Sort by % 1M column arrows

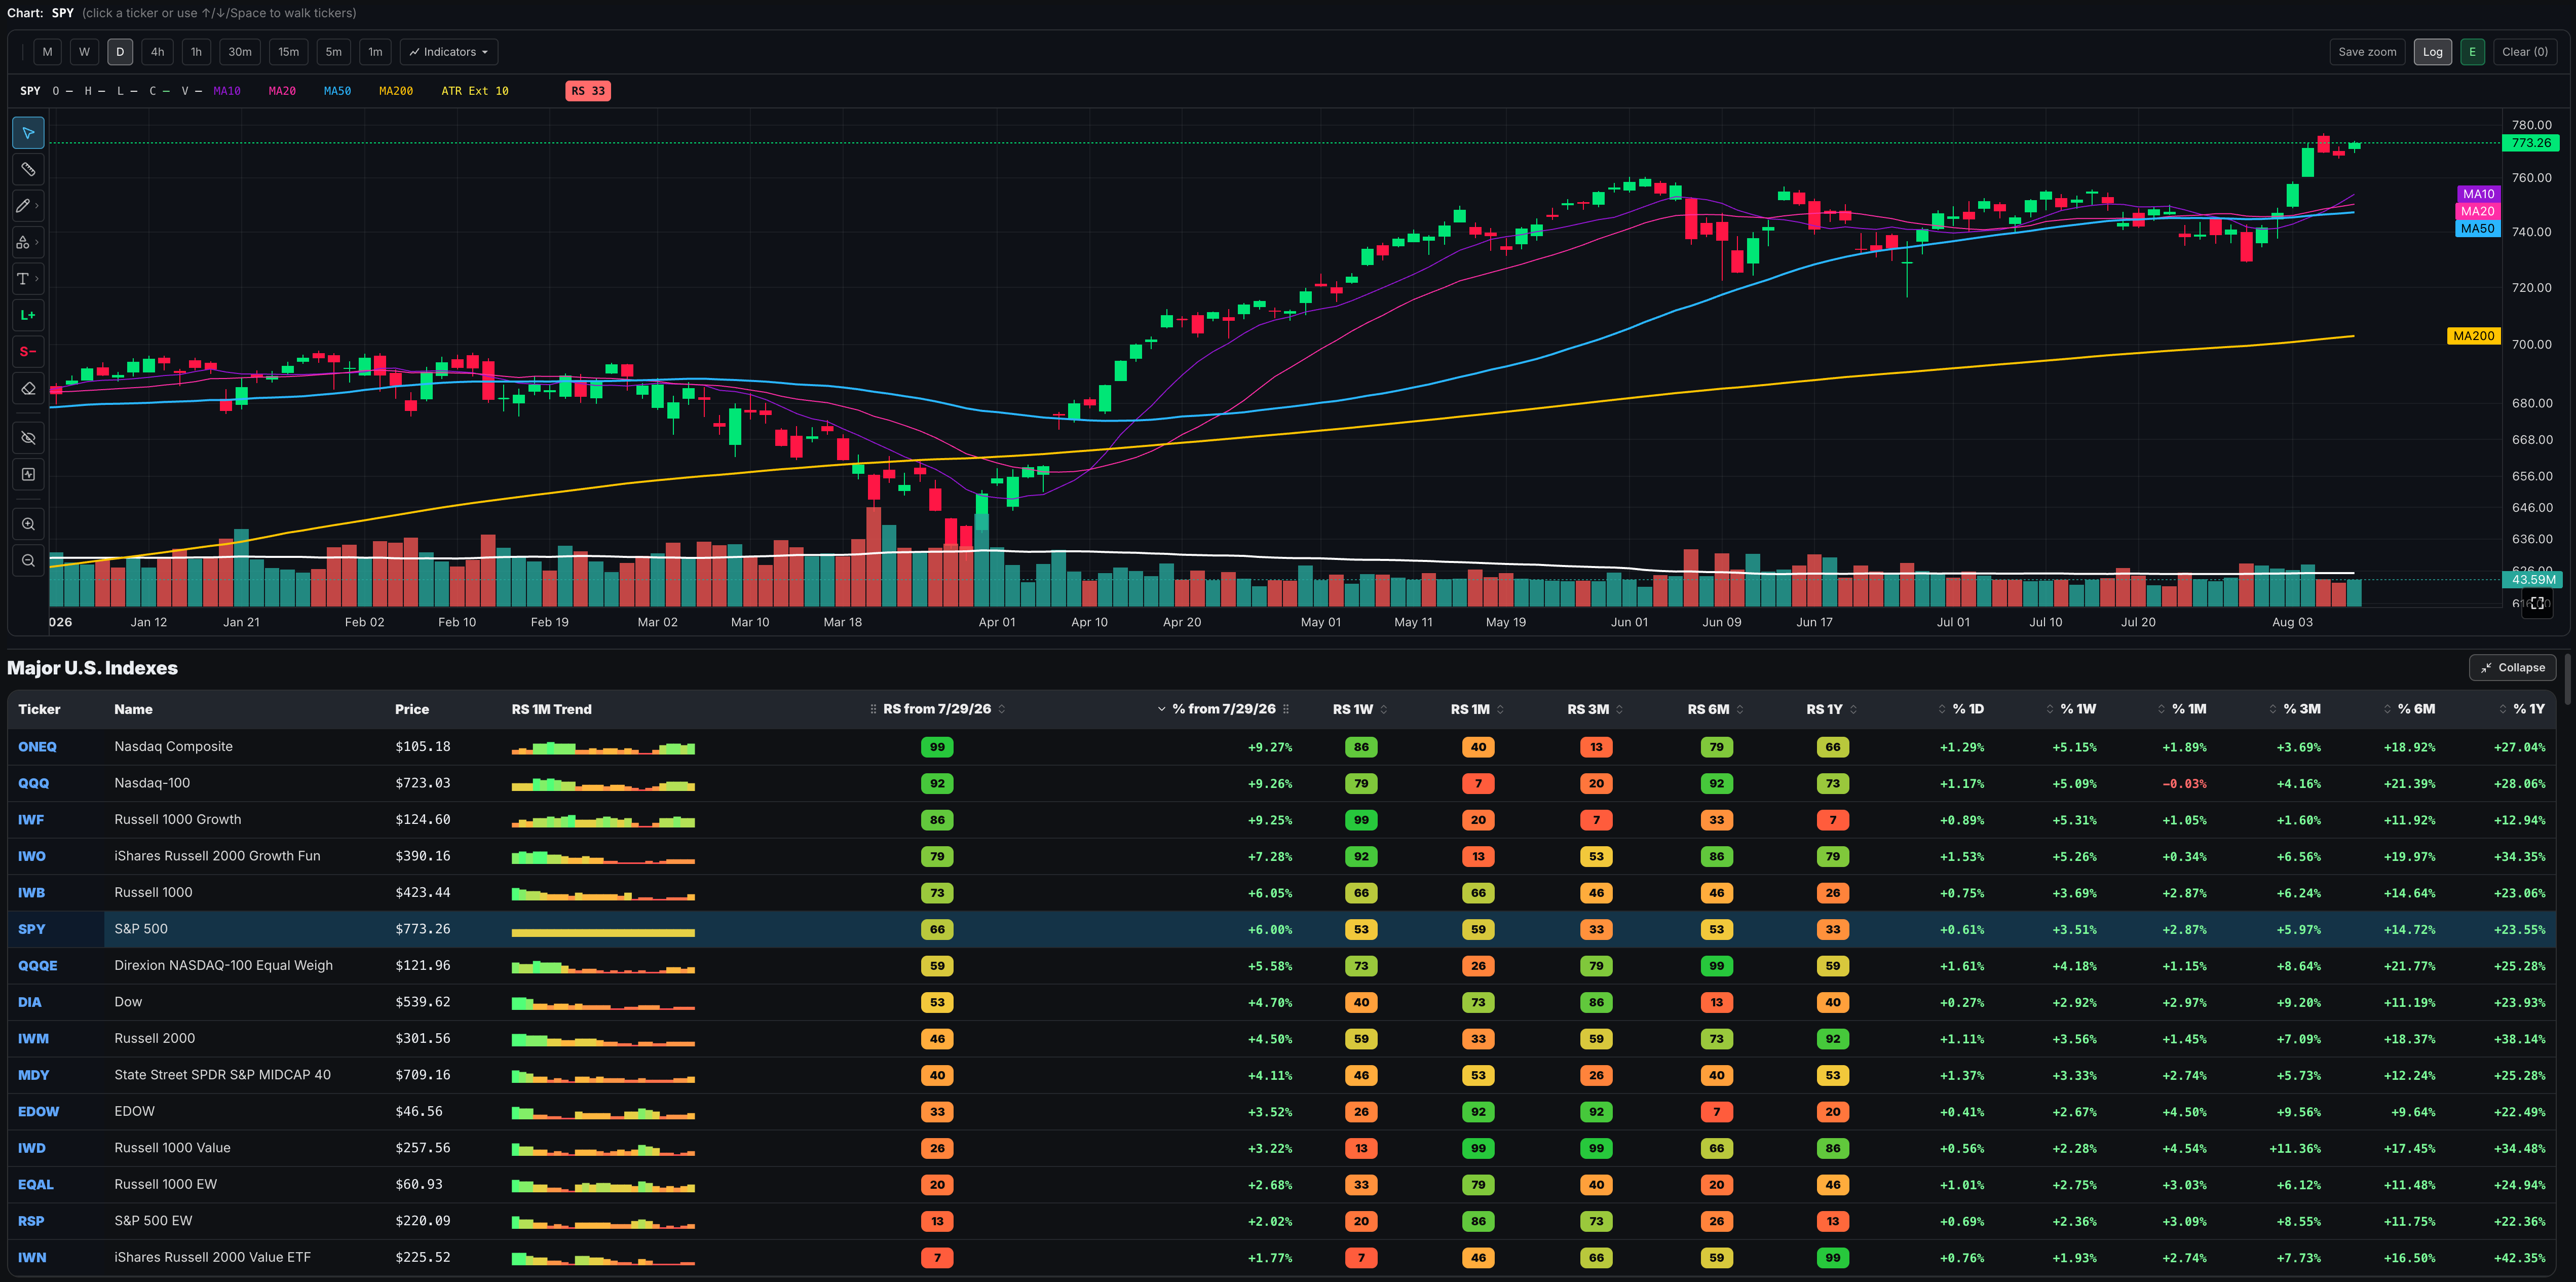point(2161,709)
